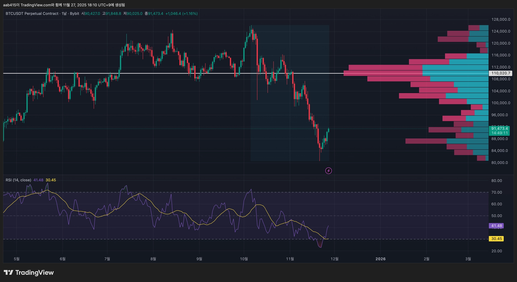Click the purple lightning event icon
Image resolution: width=517 pixels, height=282 pixels.
click(329, 171)
